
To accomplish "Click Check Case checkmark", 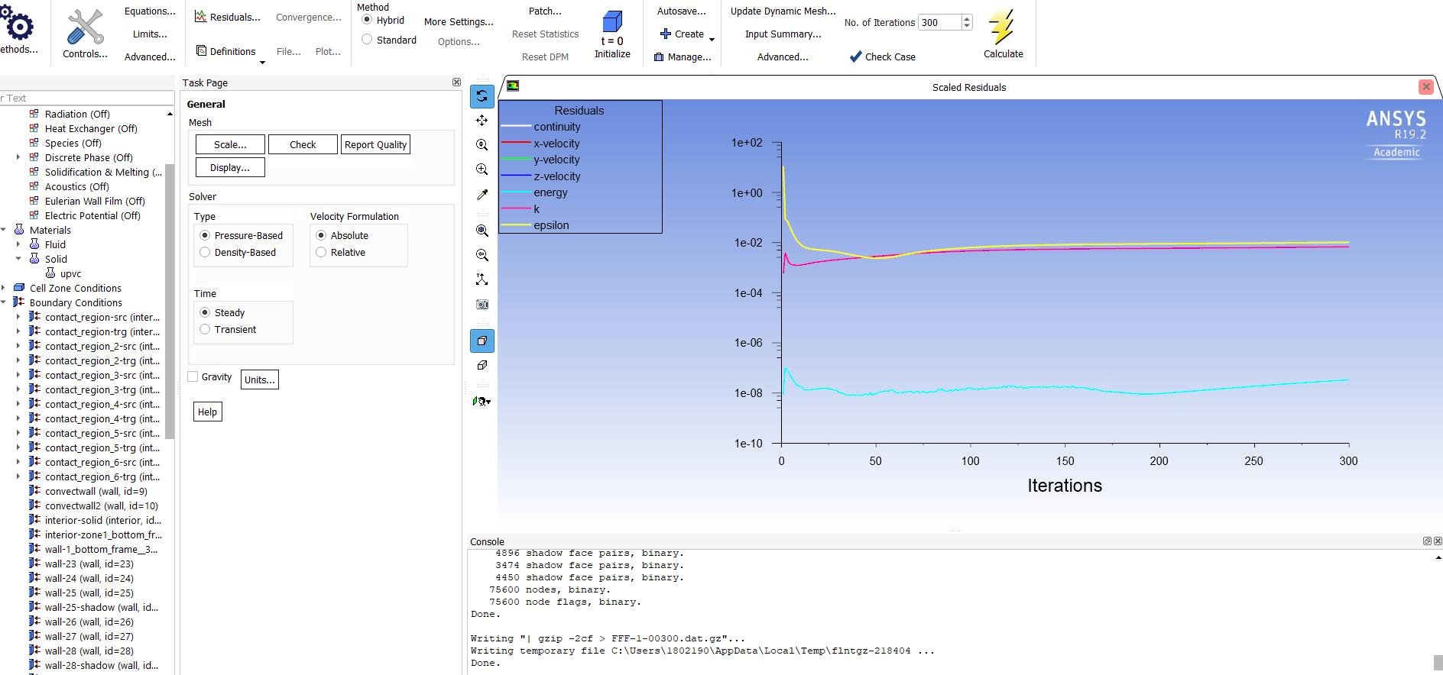I will click(882, 57).
